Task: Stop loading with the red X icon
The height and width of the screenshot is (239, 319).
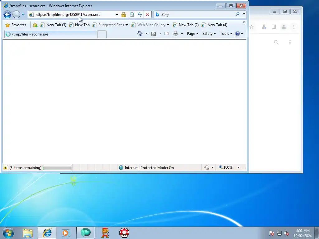Action: click(148, 15)
